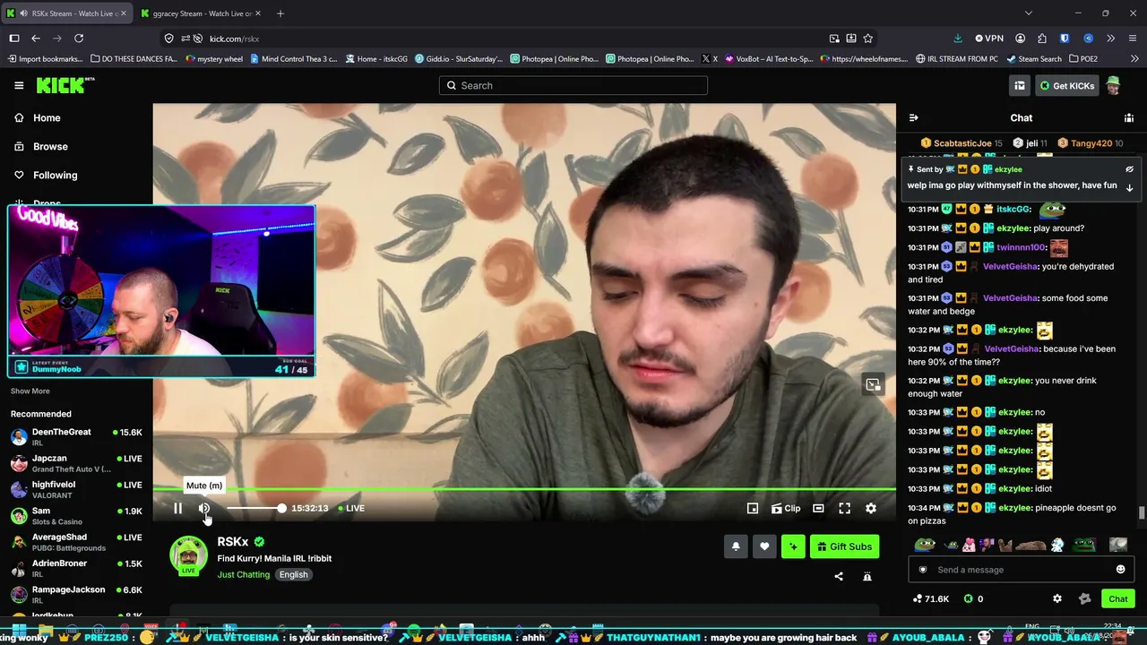Expand Show More in the sidebar

tap(30, 391)
